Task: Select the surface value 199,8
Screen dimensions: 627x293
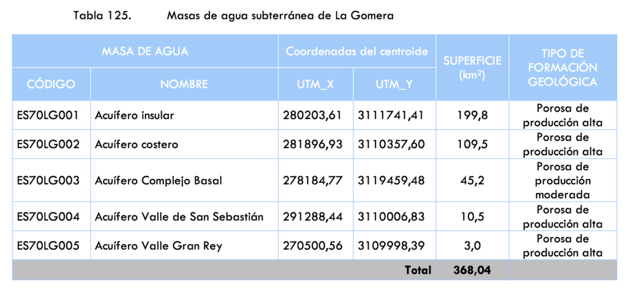Action: pyautogui.click(x=472, y=115)
